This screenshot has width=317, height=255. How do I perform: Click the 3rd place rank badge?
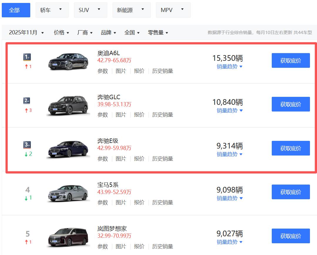pos(27,145)
